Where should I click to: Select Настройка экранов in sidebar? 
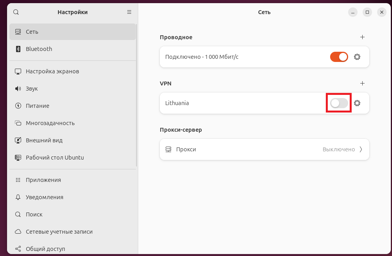[x=52, y=71]
